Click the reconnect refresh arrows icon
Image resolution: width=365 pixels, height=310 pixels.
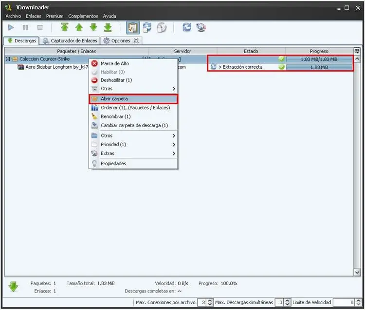point(187,27)
